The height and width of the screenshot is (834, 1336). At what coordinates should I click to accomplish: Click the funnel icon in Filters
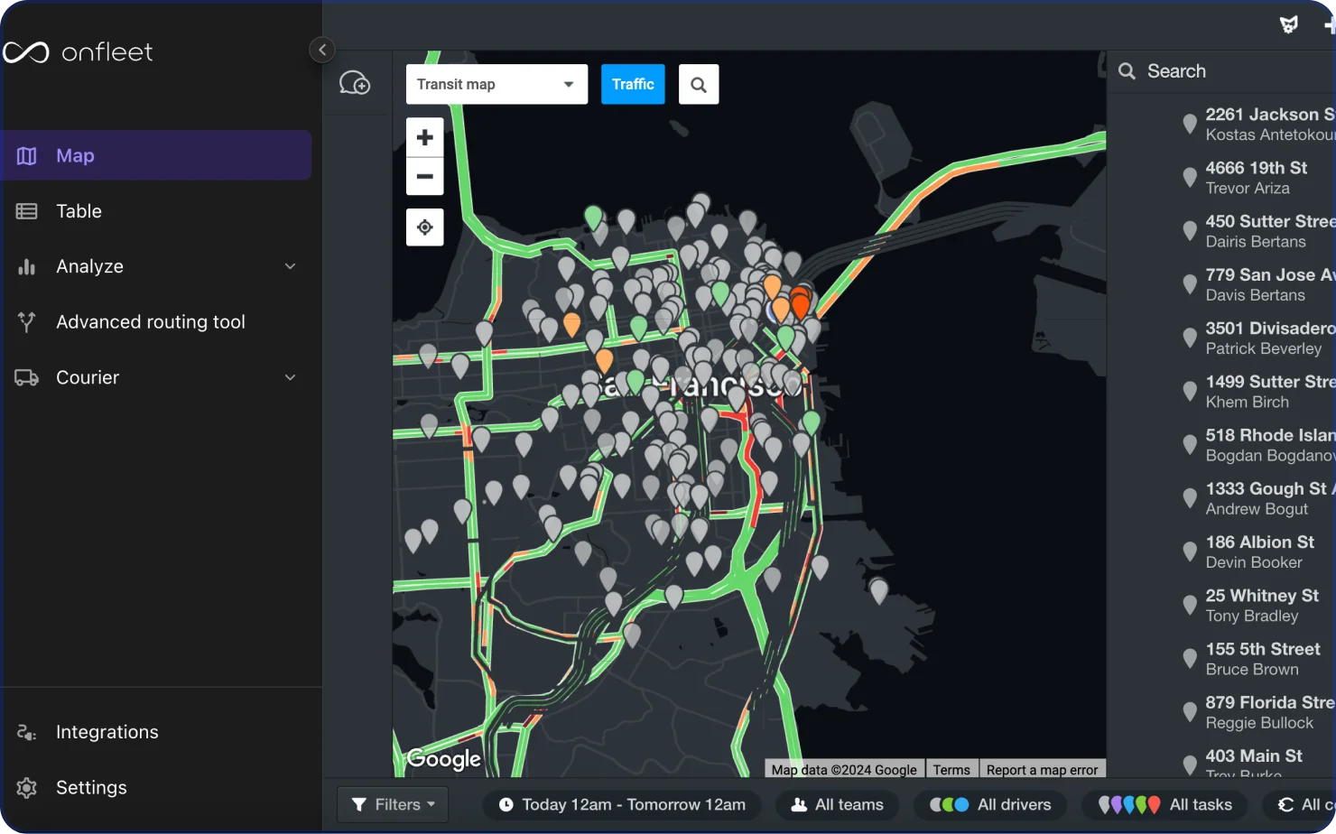359,804
